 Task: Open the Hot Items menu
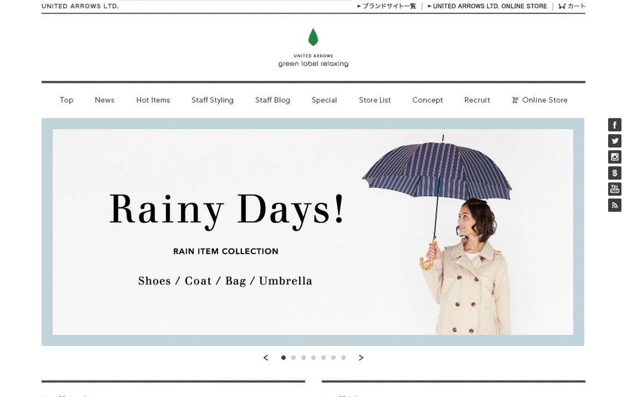[x=153, y=100]
